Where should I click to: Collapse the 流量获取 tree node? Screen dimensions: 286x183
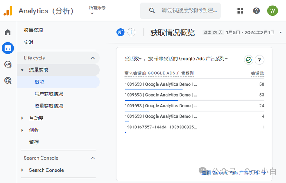22,70
